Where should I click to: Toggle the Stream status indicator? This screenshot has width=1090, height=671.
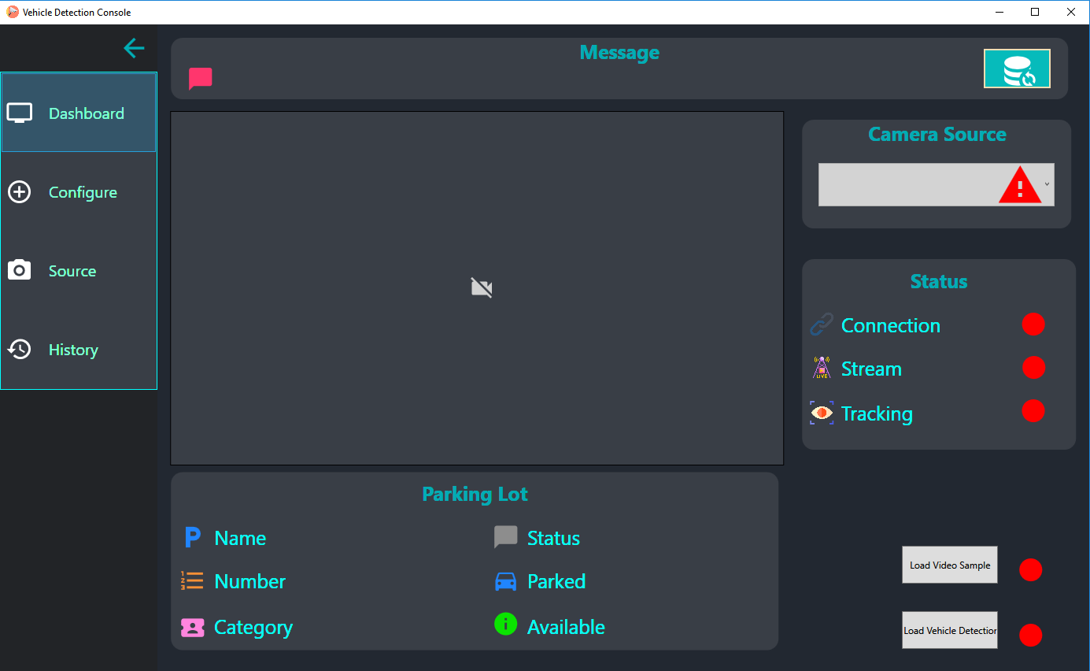[1033, 367]
